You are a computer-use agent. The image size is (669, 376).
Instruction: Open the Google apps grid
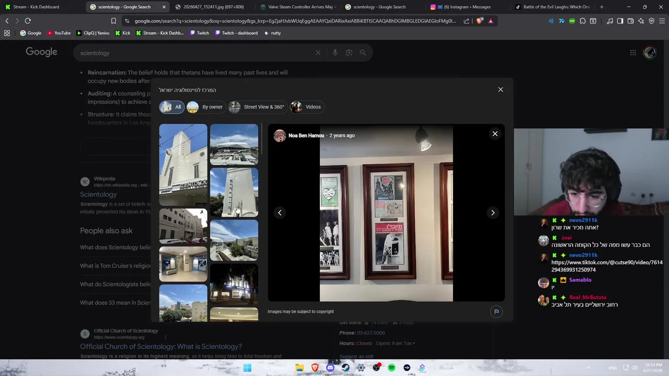pos(633,53)
